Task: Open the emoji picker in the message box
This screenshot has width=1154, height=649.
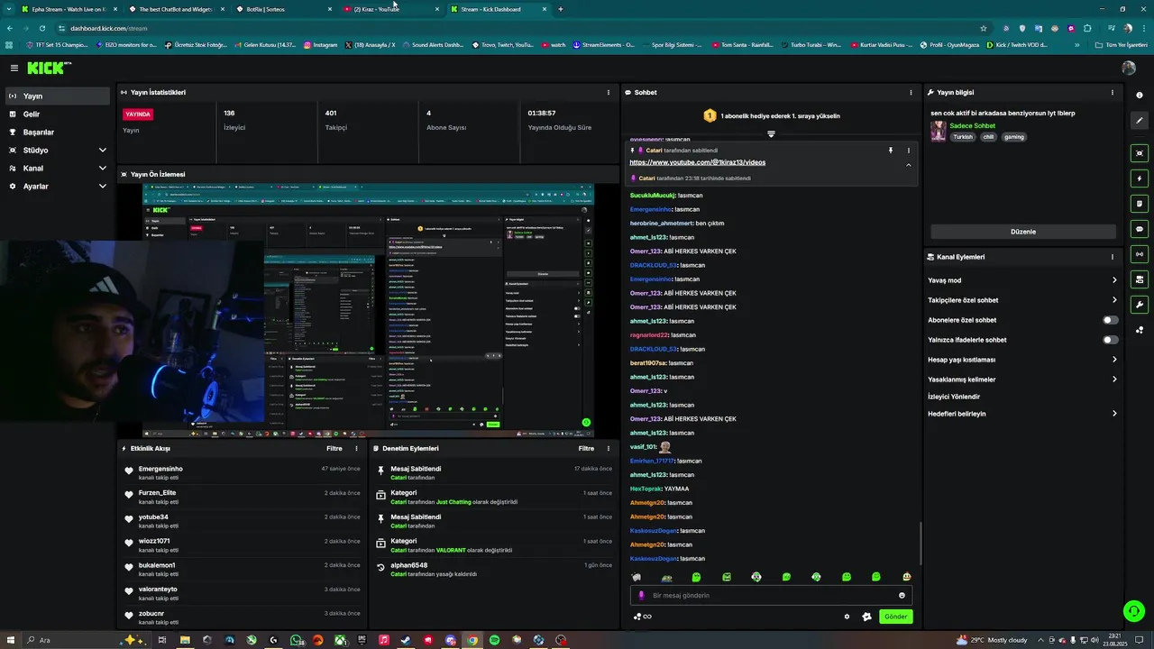Action: 902,595
